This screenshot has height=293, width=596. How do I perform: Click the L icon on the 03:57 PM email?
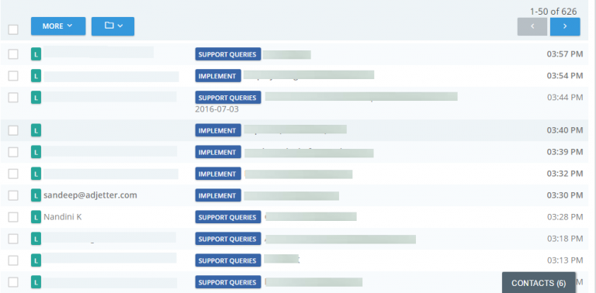pos(36,54)
